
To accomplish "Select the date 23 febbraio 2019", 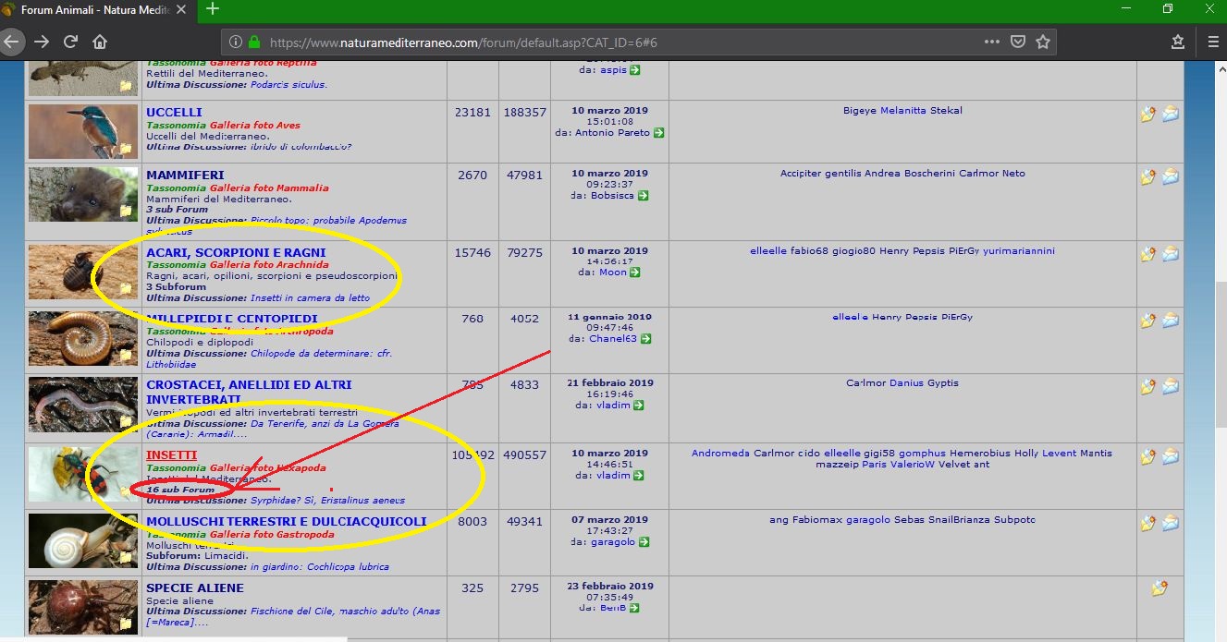I will click(x=610, y=587).
